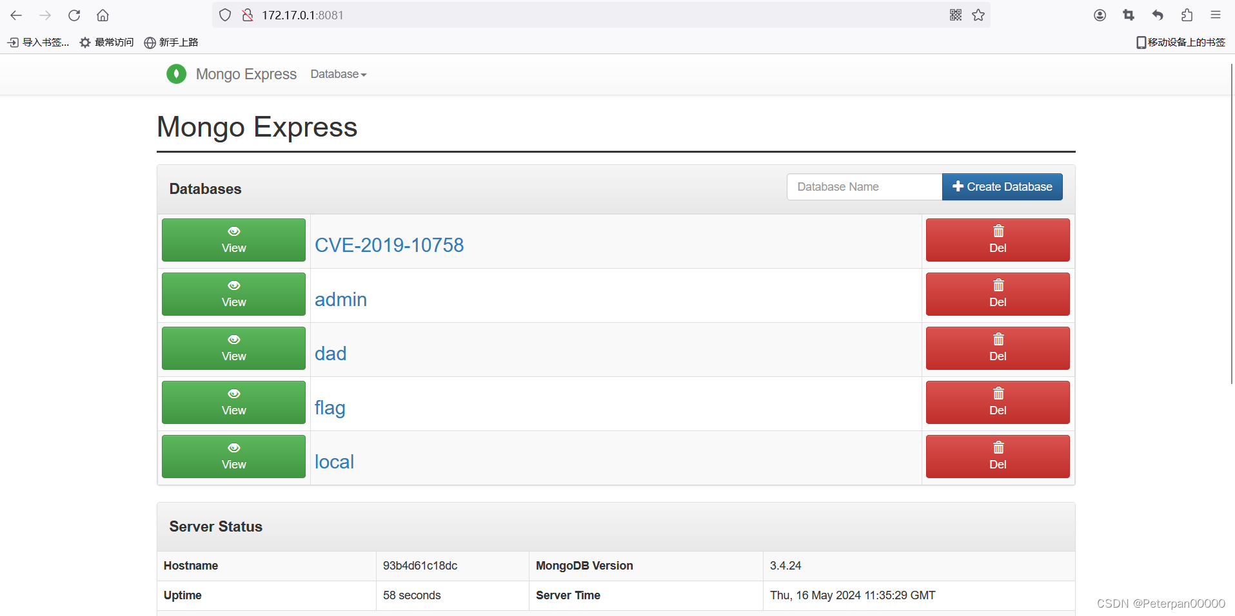Click the Mongo Express navbar brand link
The height and width of the screenshot is (616, 1235).
coord(246,74)
